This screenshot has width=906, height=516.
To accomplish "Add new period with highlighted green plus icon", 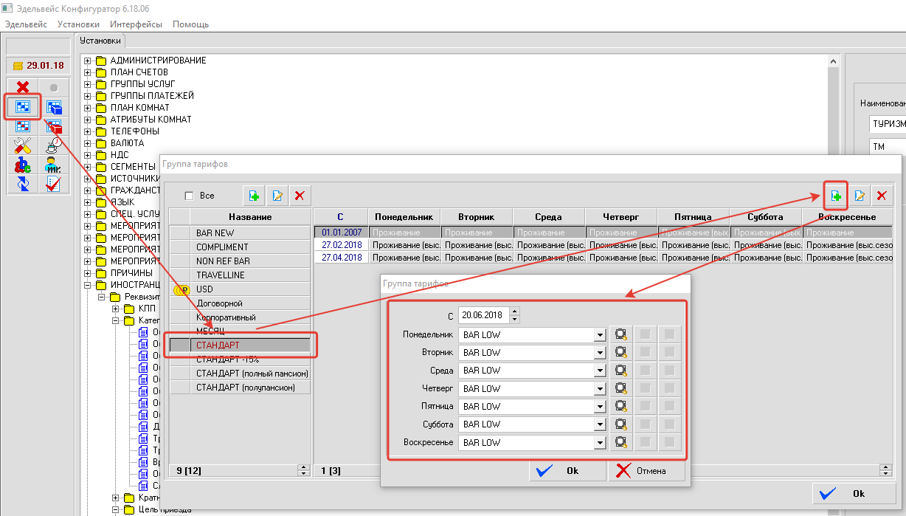I will click(x=836, y=196).
